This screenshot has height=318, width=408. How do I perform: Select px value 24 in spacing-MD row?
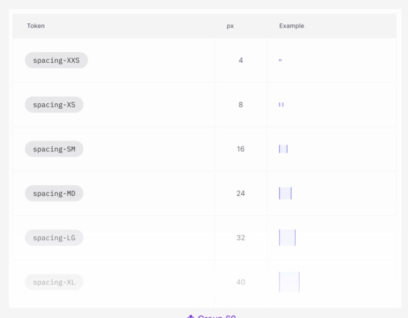[241, 194]
